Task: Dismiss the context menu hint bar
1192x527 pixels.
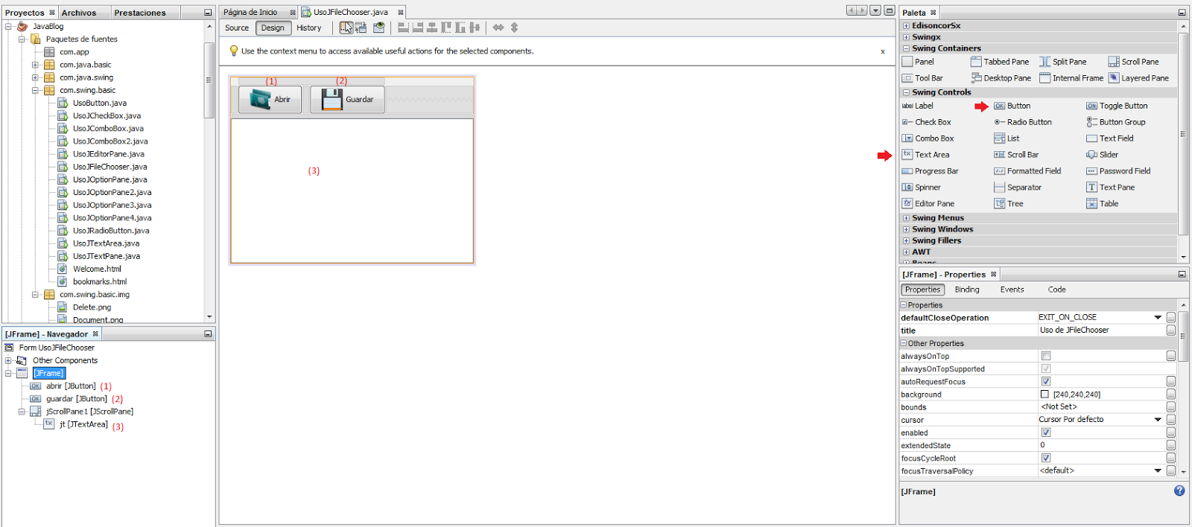Action: pos(883,51)
